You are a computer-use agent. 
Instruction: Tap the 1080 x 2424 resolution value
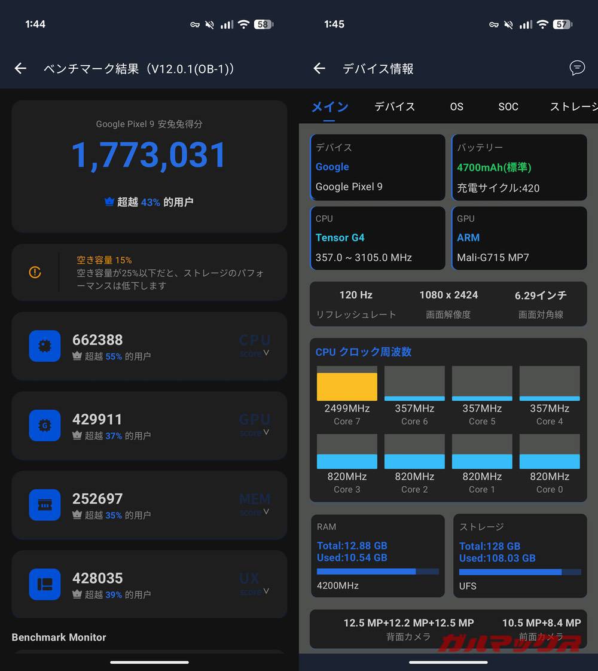tap(448, 295)
